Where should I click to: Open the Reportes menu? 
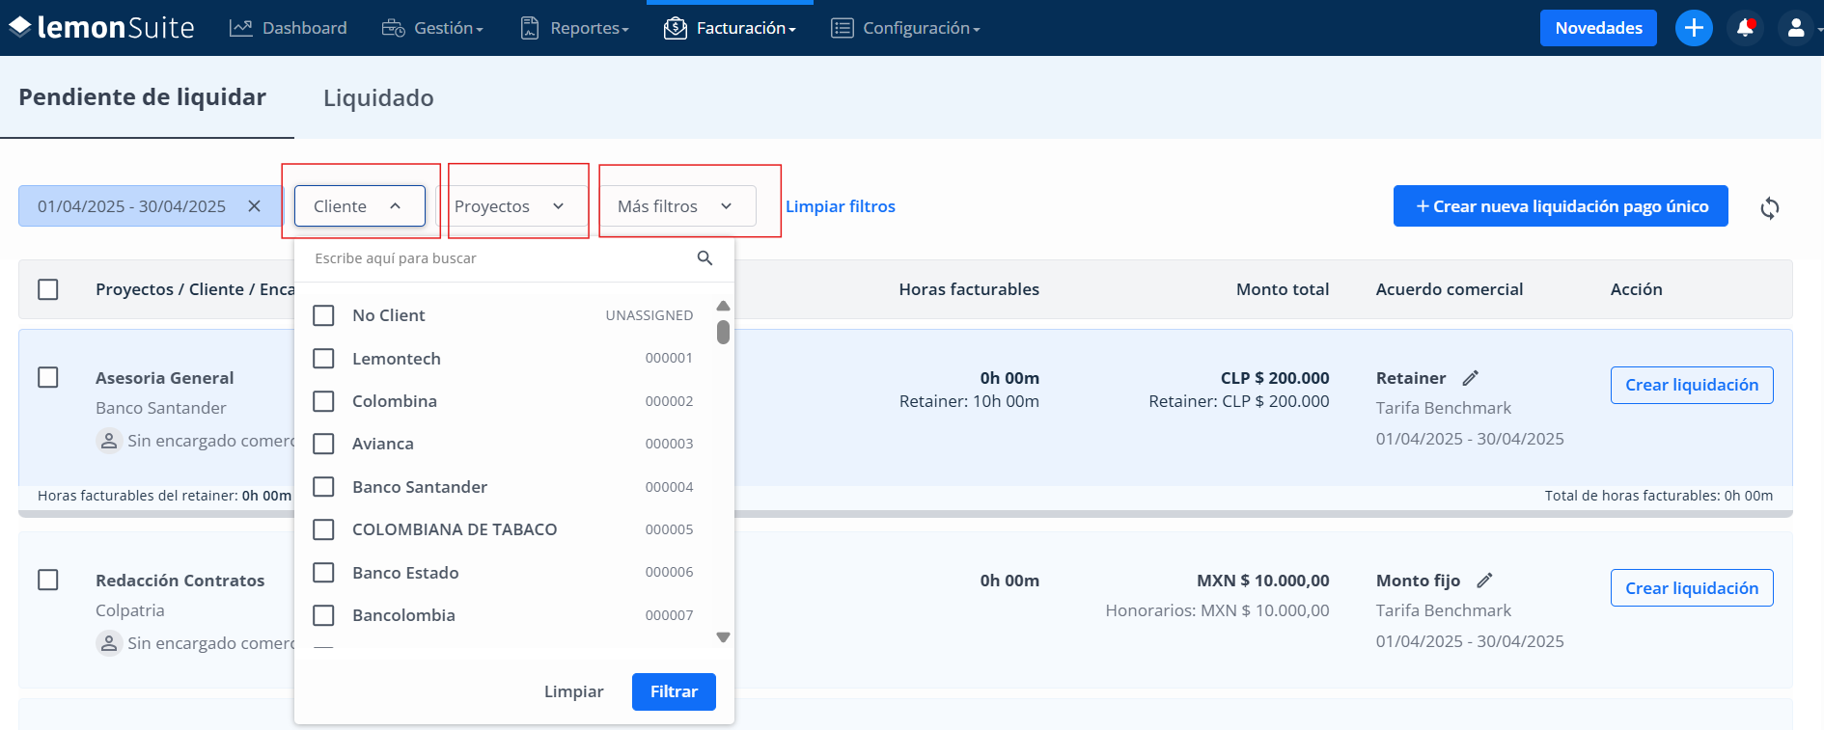coord(575,28)
